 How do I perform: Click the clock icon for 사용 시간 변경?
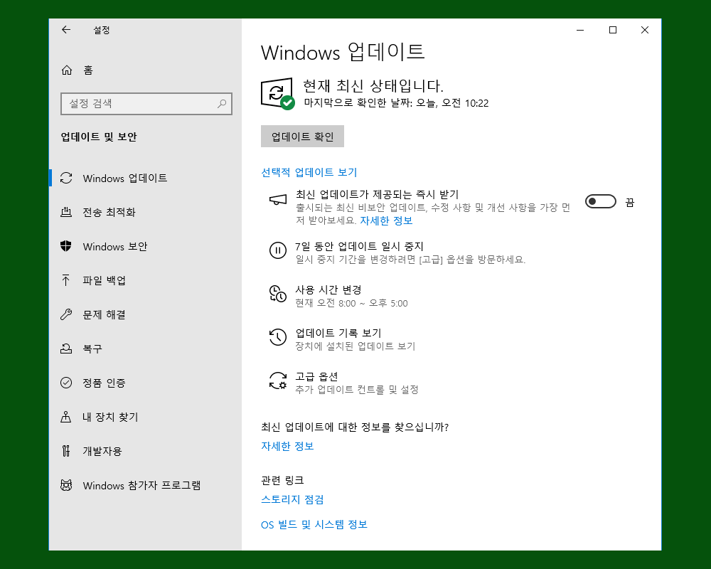pyautogui.click(x=278, y=294)
